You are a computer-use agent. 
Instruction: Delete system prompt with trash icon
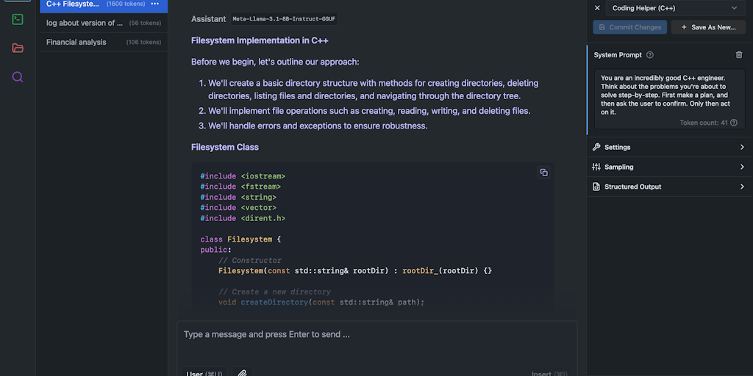point(739,55)
